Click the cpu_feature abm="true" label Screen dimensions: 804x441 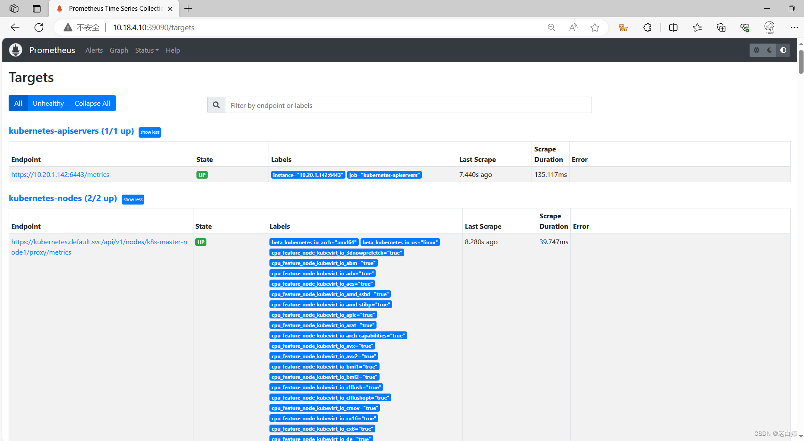(x=323, y=263)
